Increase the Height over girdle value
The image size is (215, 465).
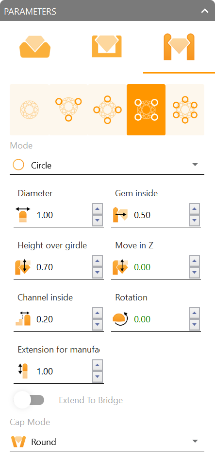(98, 261)
